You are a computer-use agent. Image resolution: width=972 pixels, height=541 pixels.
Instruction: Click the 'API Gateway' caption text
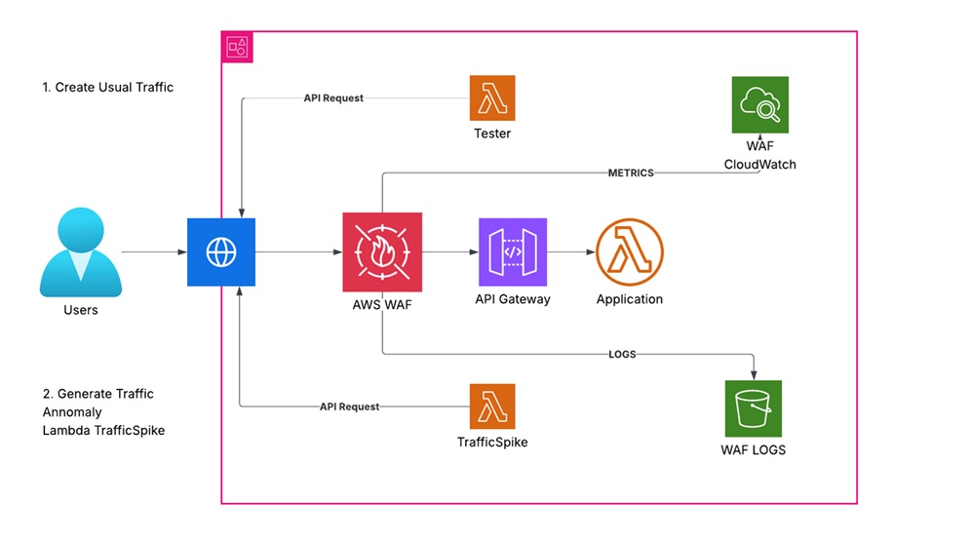pyautogui.click(x=513, y=299)
